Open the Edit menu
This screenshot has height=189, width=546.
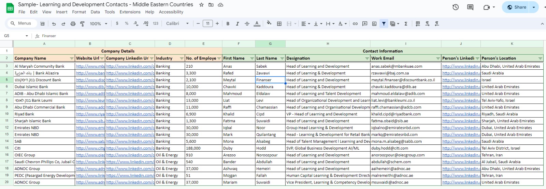[34, 12]
